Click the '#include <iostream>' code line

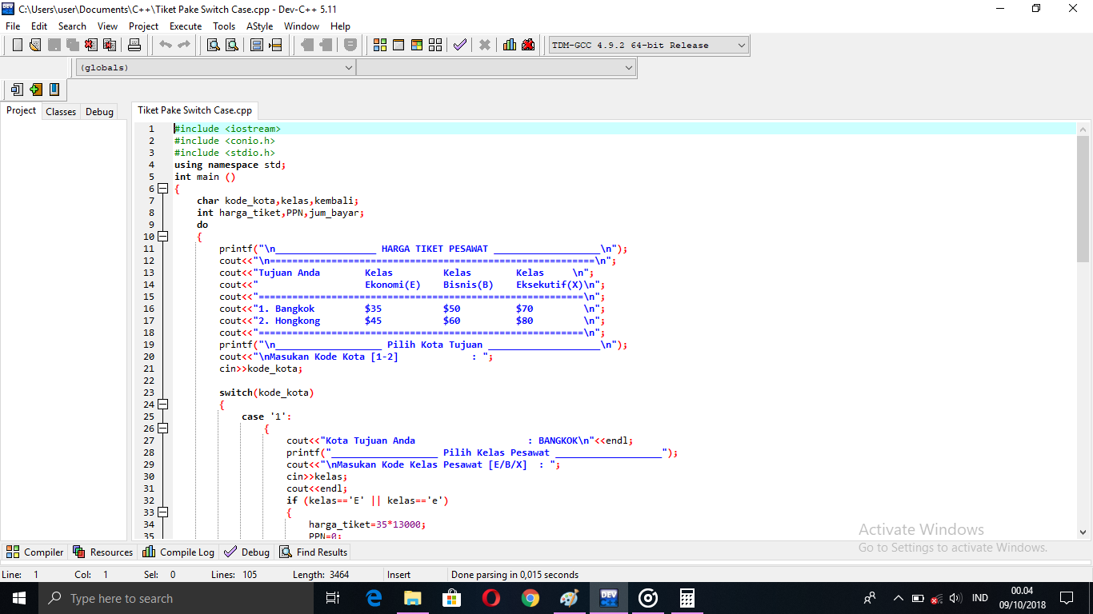click(x=227, y=129)
